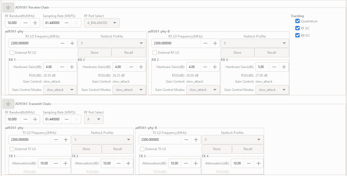Open Transmit RF Port Select A dropdown
The height and width of the screenshot is (176, 347).
pyautogui.click(x=94, y=119)
